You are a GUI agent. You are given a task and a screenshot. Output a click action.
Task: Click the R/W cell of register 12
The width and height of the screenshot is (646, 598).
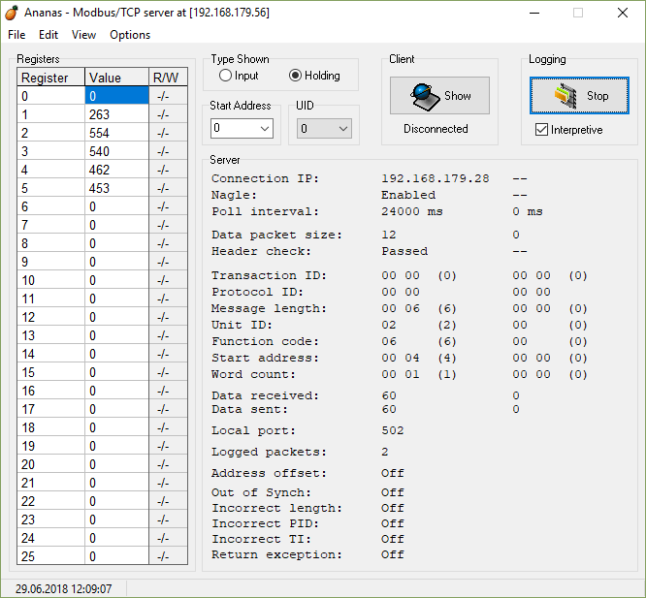[x=168, y=317]
